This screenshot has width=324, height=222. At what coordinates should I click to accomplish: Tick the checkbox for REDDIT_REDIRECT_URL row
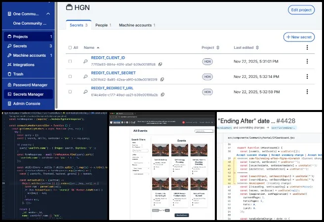[70, 92]
